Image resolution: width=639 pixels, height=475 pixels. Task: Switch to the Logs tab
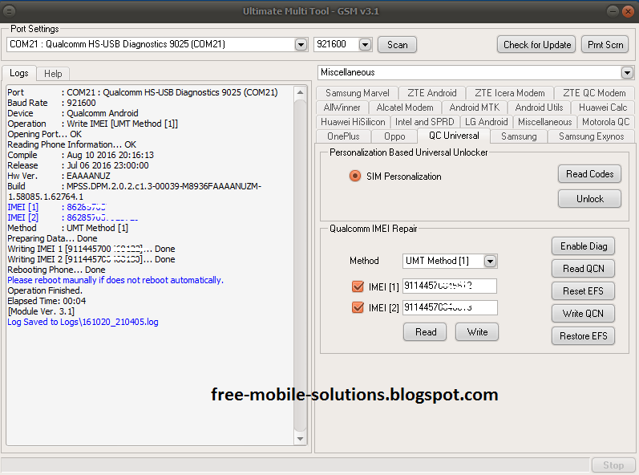[x=18, y=73]
